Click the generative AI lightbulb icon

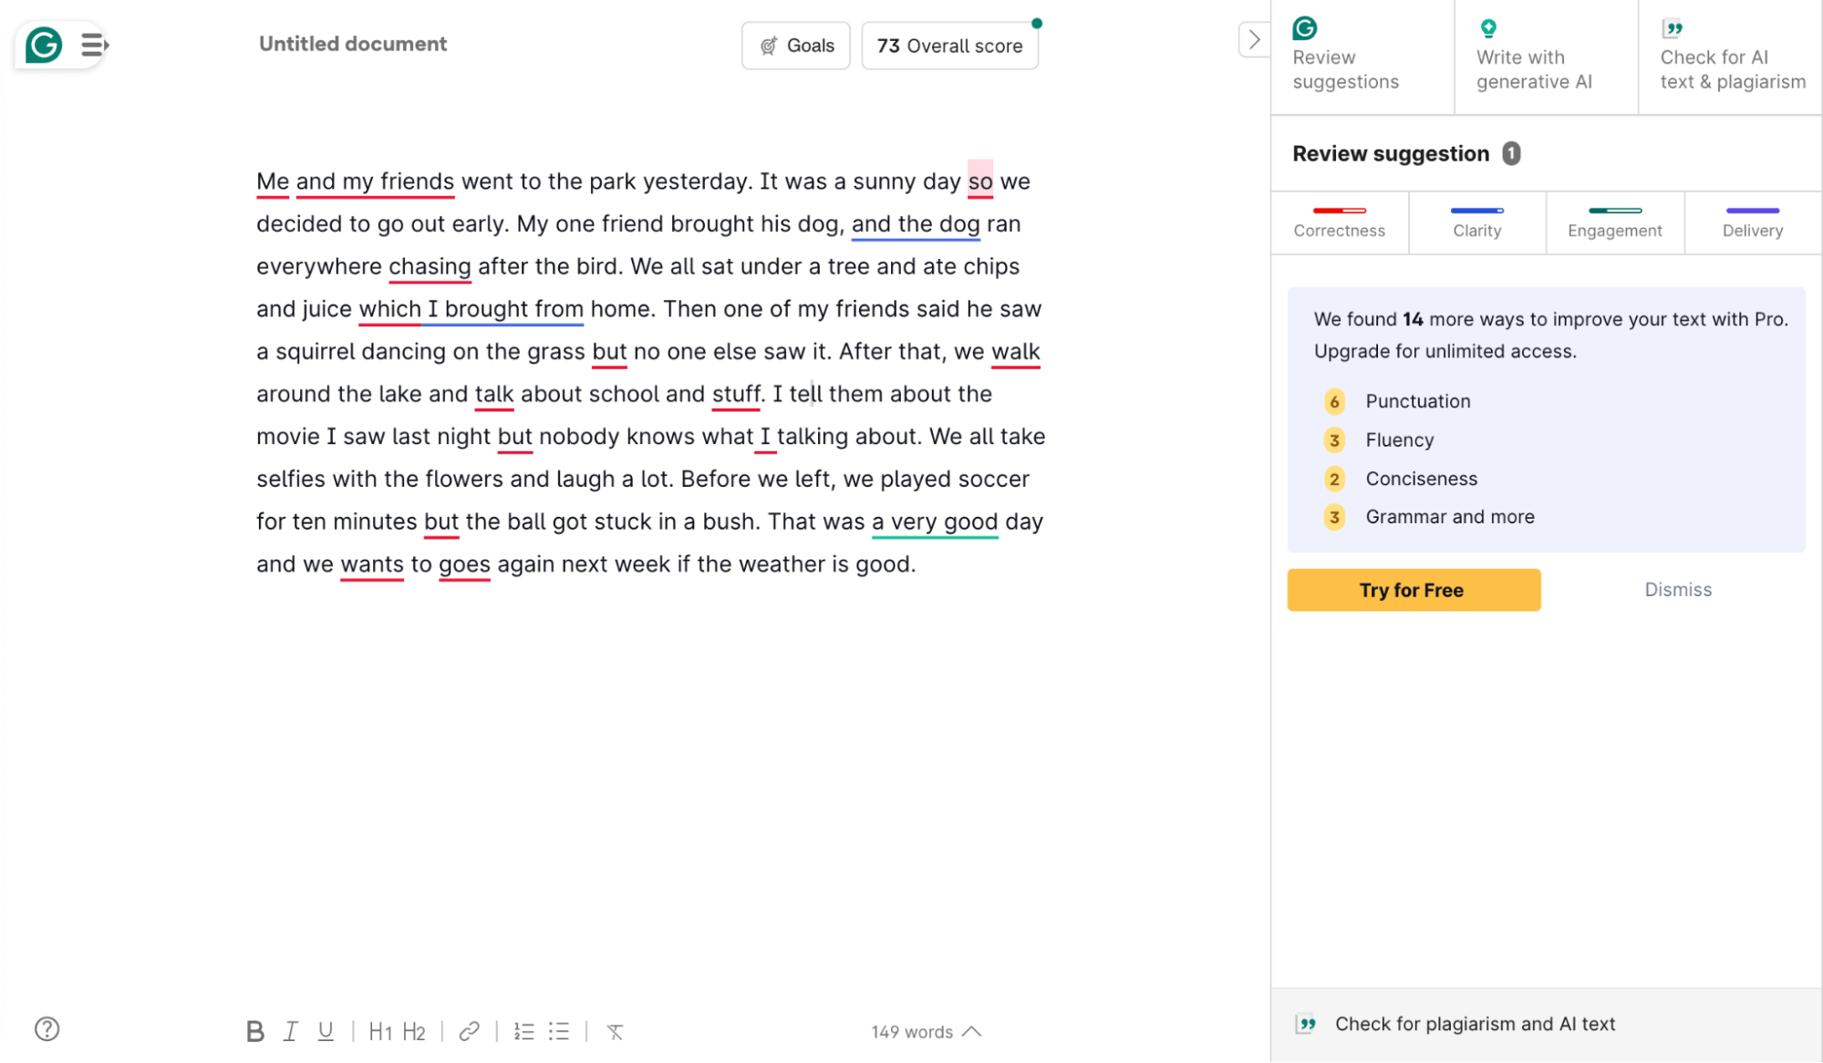coord(1488,28)
